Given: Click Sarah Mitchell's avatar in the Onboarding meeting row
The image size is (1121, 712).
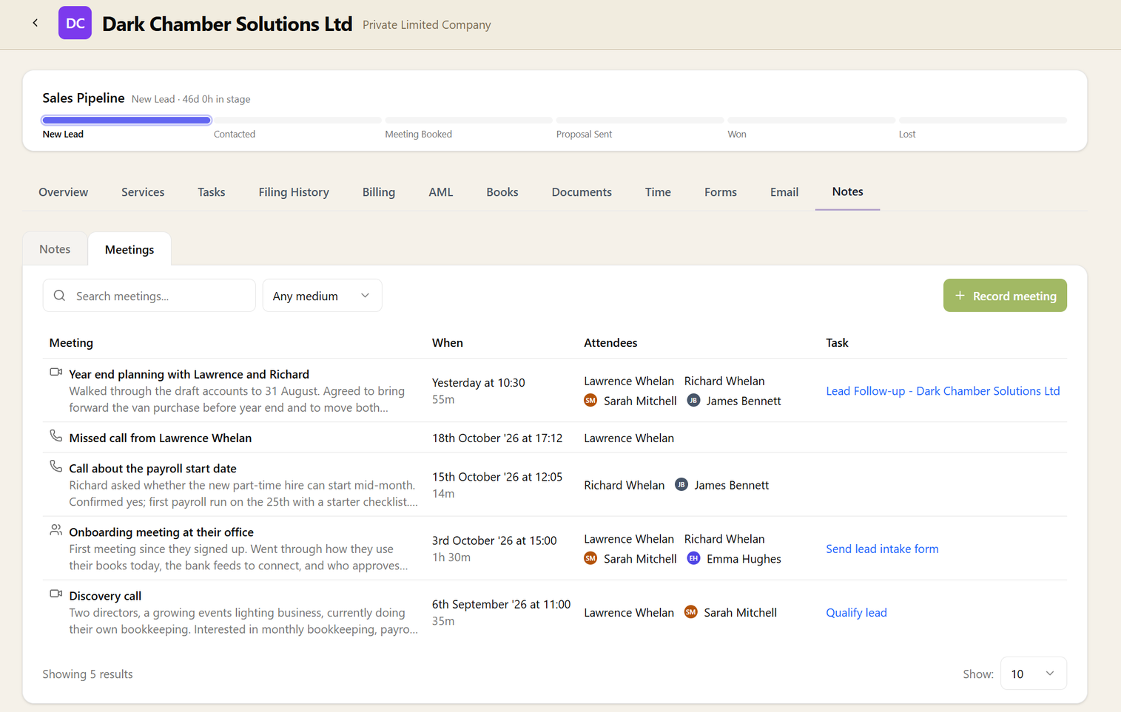Looking at the screenshot, I should (x=590, y=558).
